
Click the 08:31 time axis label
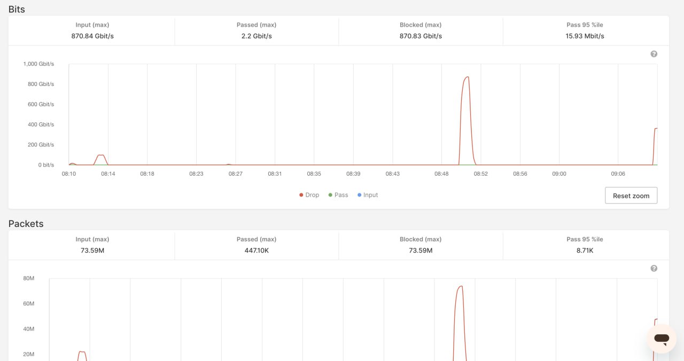275,174
